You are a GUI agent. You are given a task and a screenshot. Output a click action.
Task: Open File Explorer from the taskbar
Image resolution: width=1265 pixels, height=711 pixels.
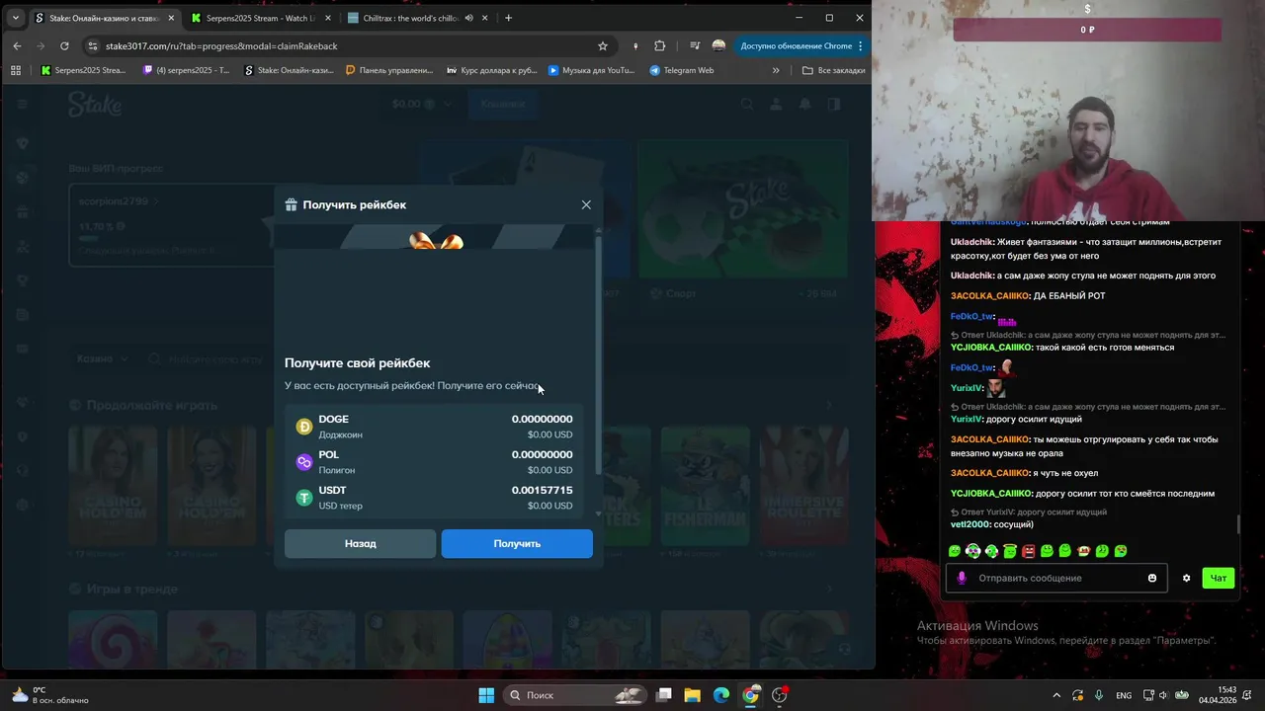pyautogui.click(x=693, y=695)
